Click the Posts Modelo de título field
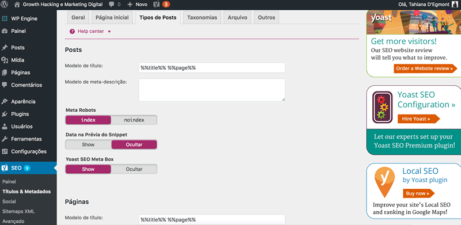Viewport: 461px width, 225px height. [x=211, y=67]
